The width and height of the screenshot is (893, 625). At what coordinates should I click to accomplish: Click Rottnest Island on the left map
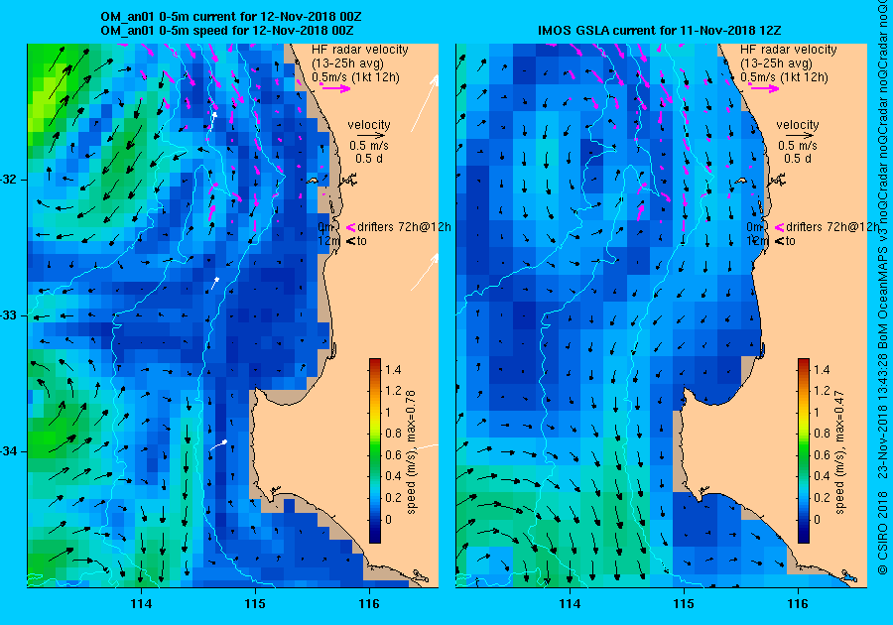313,181
